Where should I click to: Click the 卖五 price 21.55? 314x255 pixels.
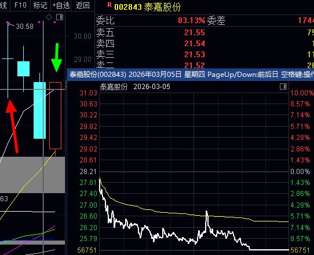[195, 32]
